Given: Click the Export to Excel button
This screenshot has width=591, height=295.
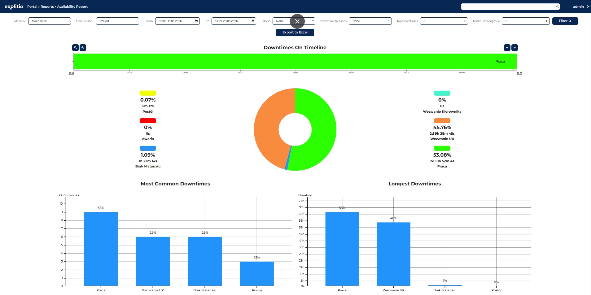Looking at the screenshot, I should pos(295,32).
